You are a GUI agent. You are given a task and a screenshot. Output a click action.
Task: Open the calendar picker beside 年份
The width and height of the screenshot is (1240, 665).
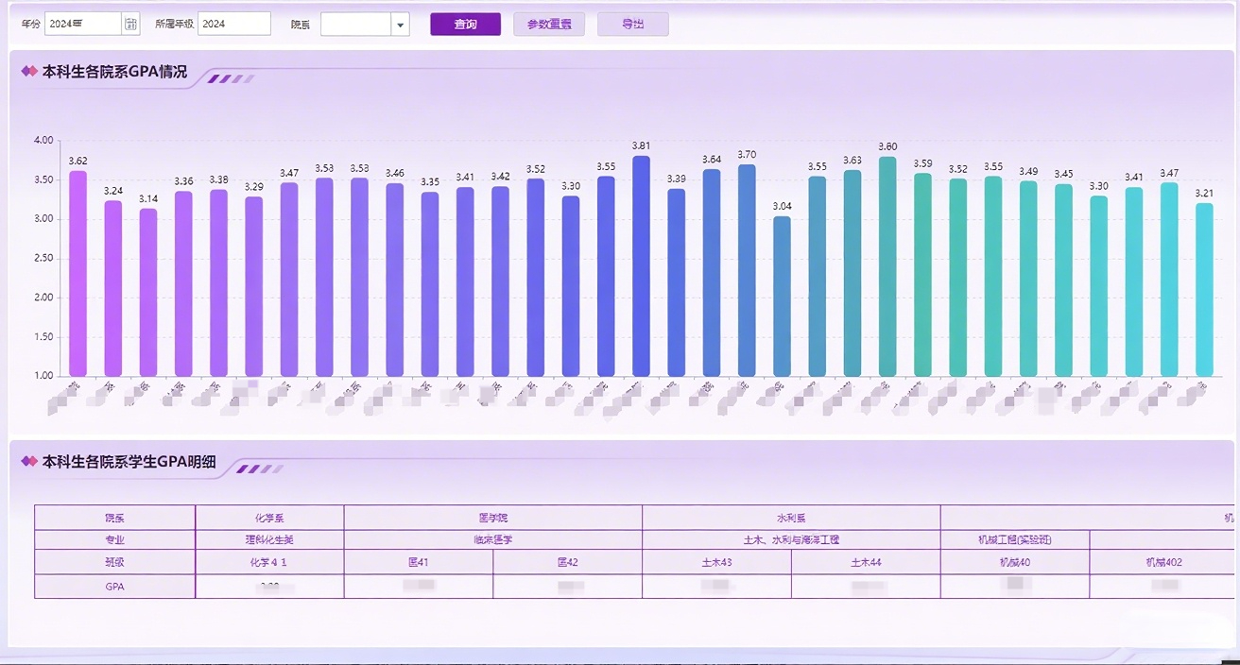[x=131, y=24]
